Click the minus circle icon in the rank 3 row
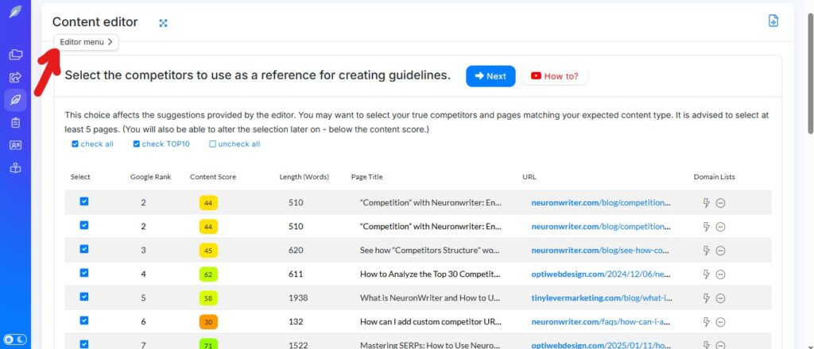814x349 pixels. tap(720, 251)
